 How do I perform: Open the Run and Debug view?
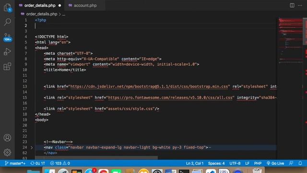(8, 52)
